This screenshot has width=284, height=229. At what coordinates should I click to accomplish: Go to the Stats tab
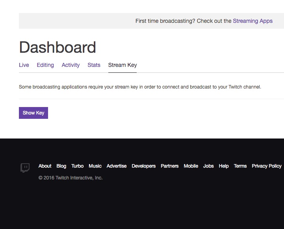94,65
